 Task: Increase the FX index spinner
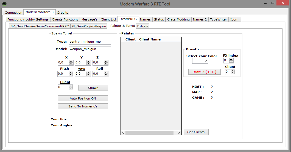[x=231, y=59]
